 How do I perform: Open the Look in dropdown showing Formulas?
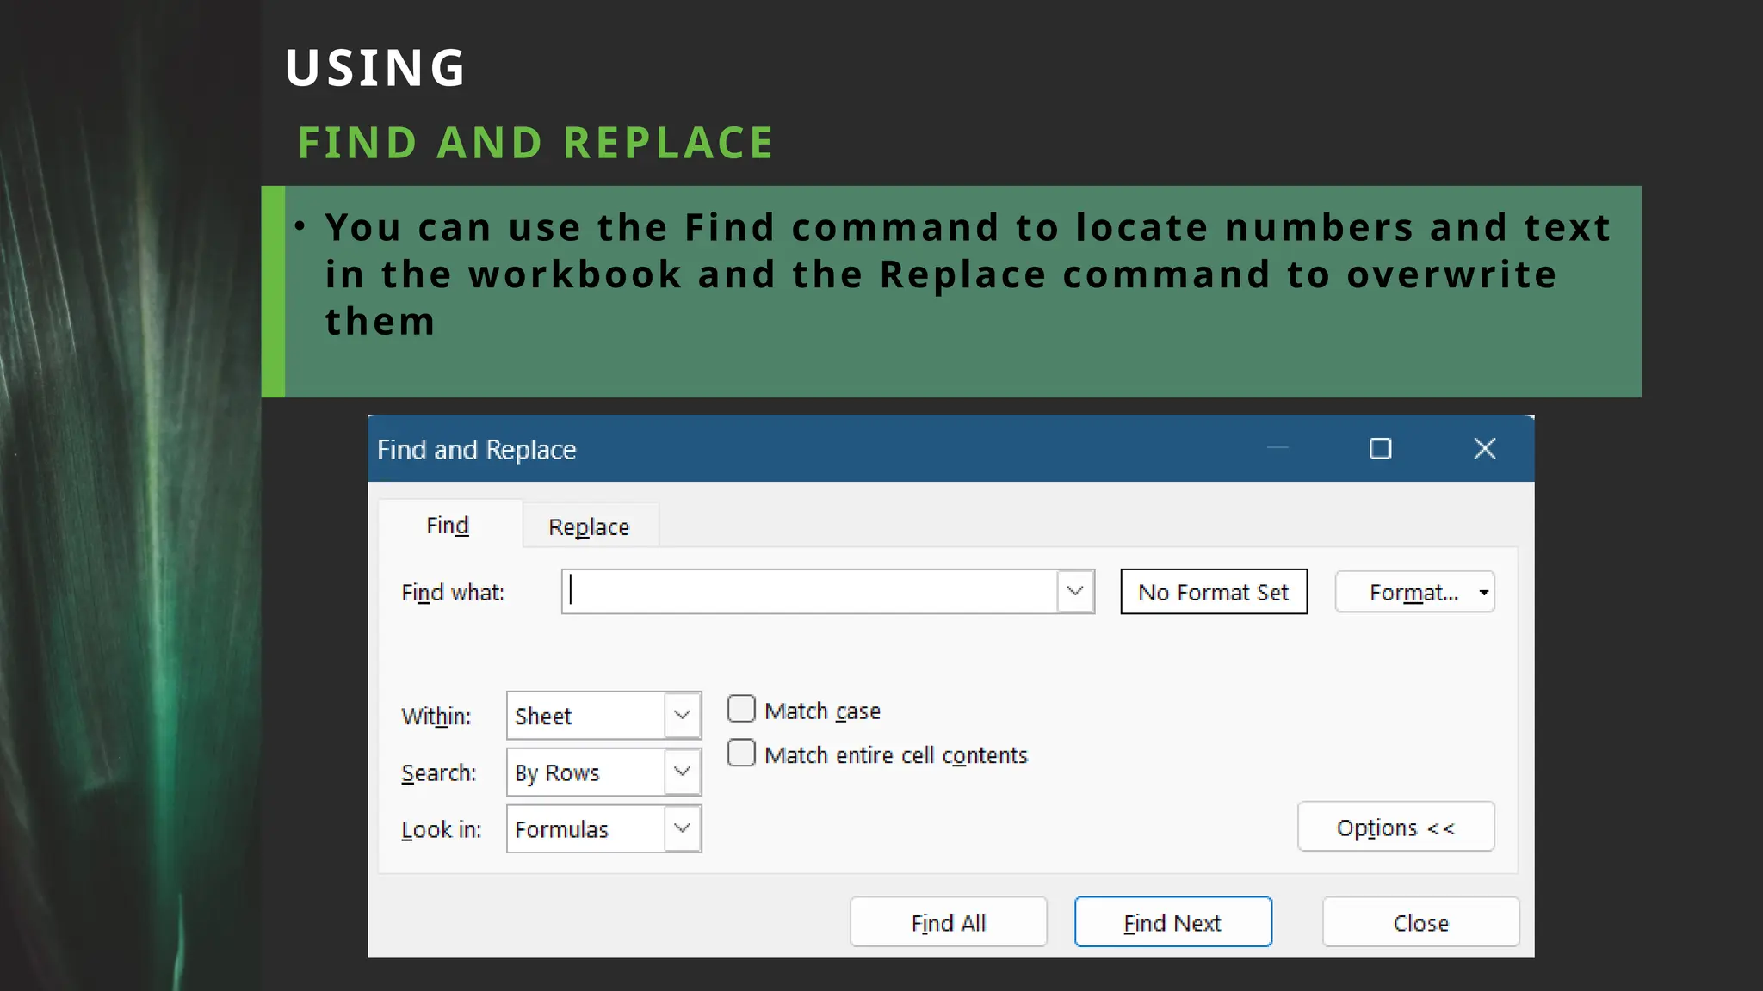[604, 828]
